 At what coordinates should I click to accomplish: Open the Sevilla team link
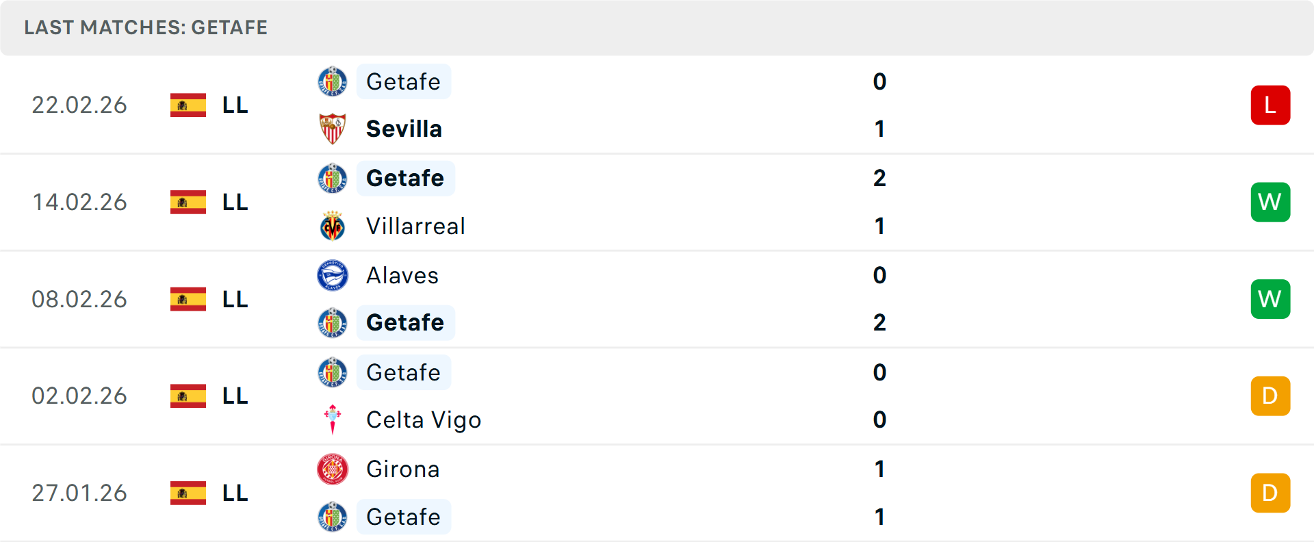pos(404,129)
